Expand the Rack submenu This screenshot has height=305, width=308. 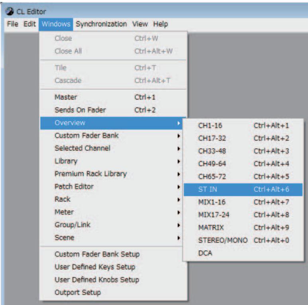click(x=112, y=199)
